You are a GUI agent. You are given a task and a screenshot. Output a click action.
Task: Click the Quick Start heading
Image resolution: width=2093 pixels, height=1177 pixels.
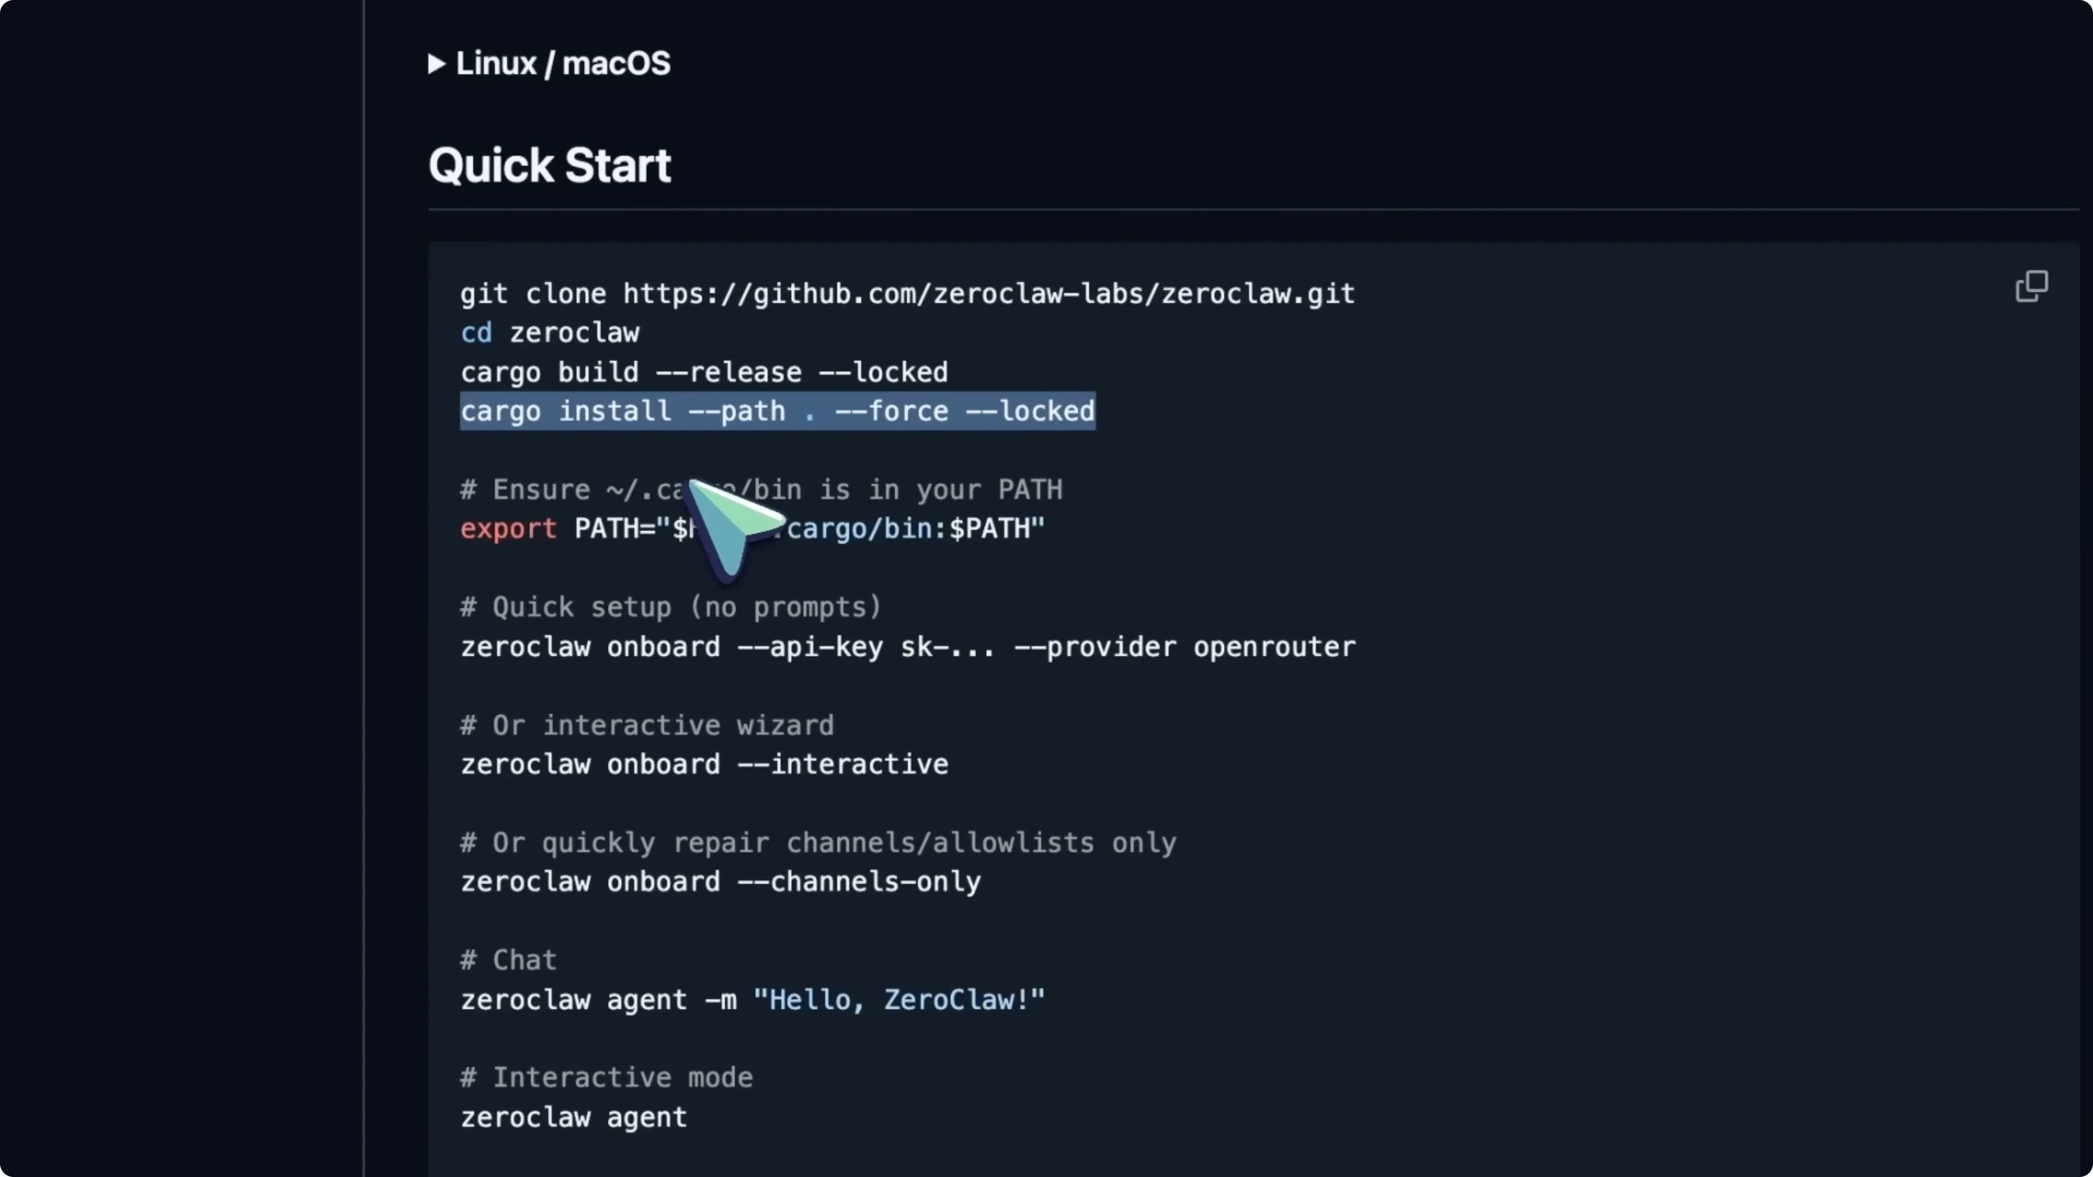(x=549, y=165)
